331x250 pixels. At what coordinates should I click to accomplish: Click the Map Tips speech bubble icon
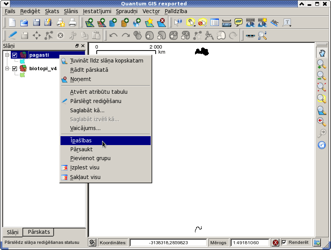tap(239, 22)
